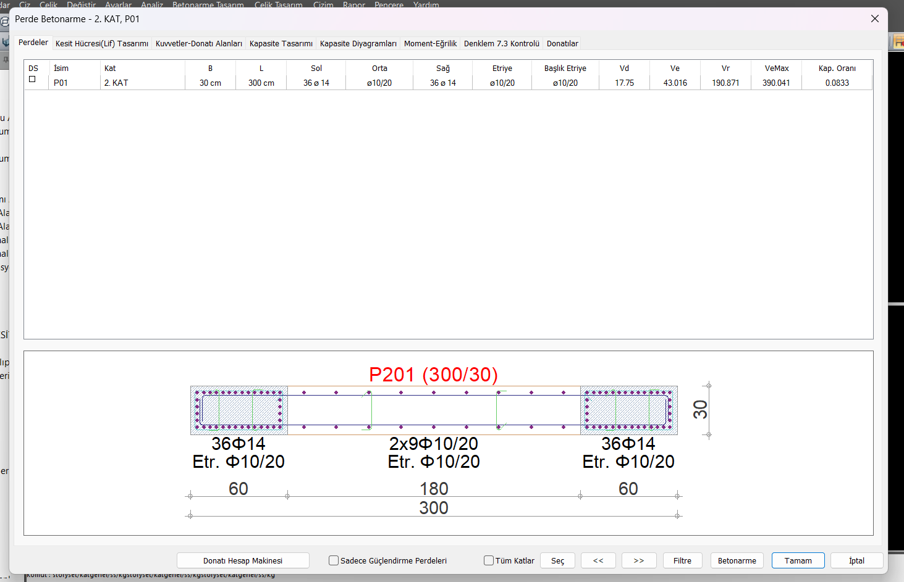Open Donatı Hesap Makinesi
The width and height of the screenshot is (904, 582).
coord(243,560)
